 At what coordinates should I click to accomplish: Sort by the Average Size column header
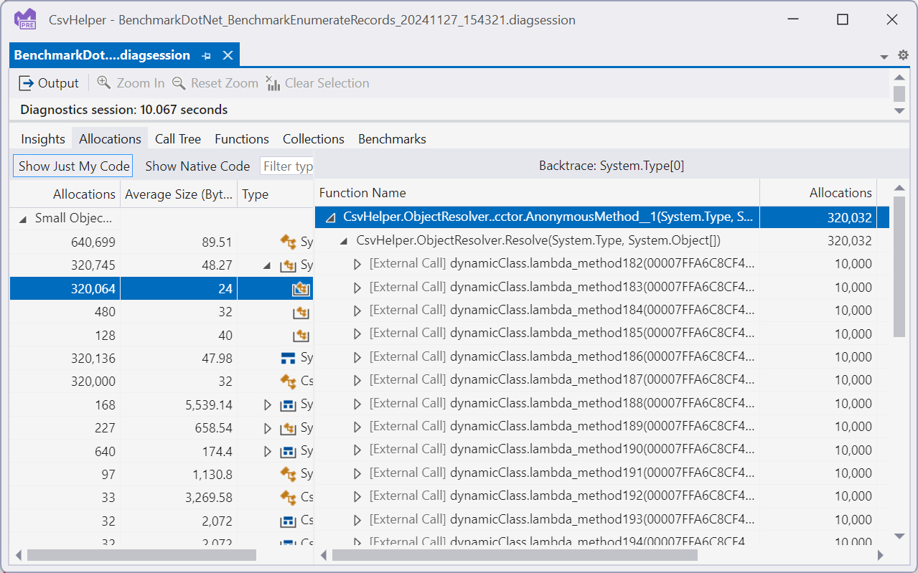[x=179, y=194]
